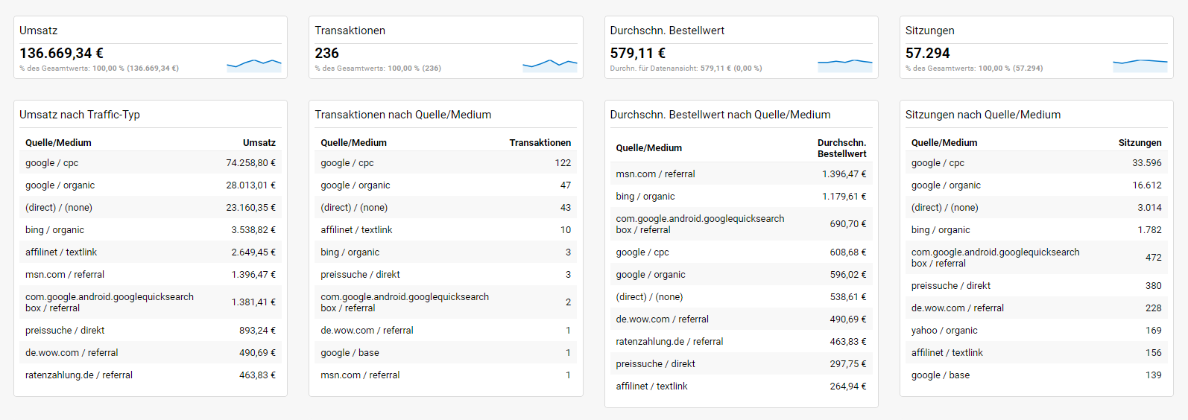Viewport: 1188px width, 420px height.
Task: Click the Durchschn. Bestellwert sparkline chart
Action: (845, 66)
